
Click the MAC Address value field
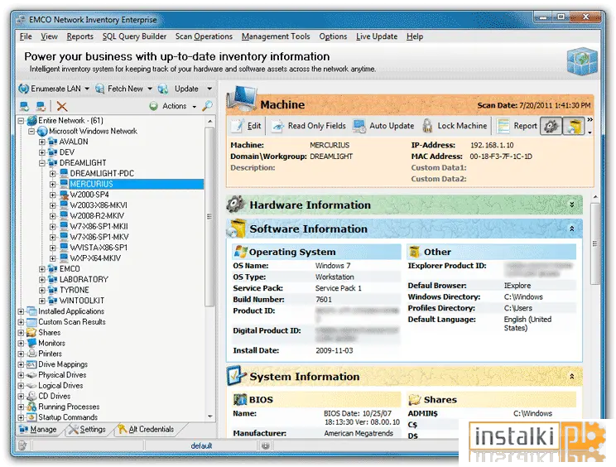coord(501,156)
